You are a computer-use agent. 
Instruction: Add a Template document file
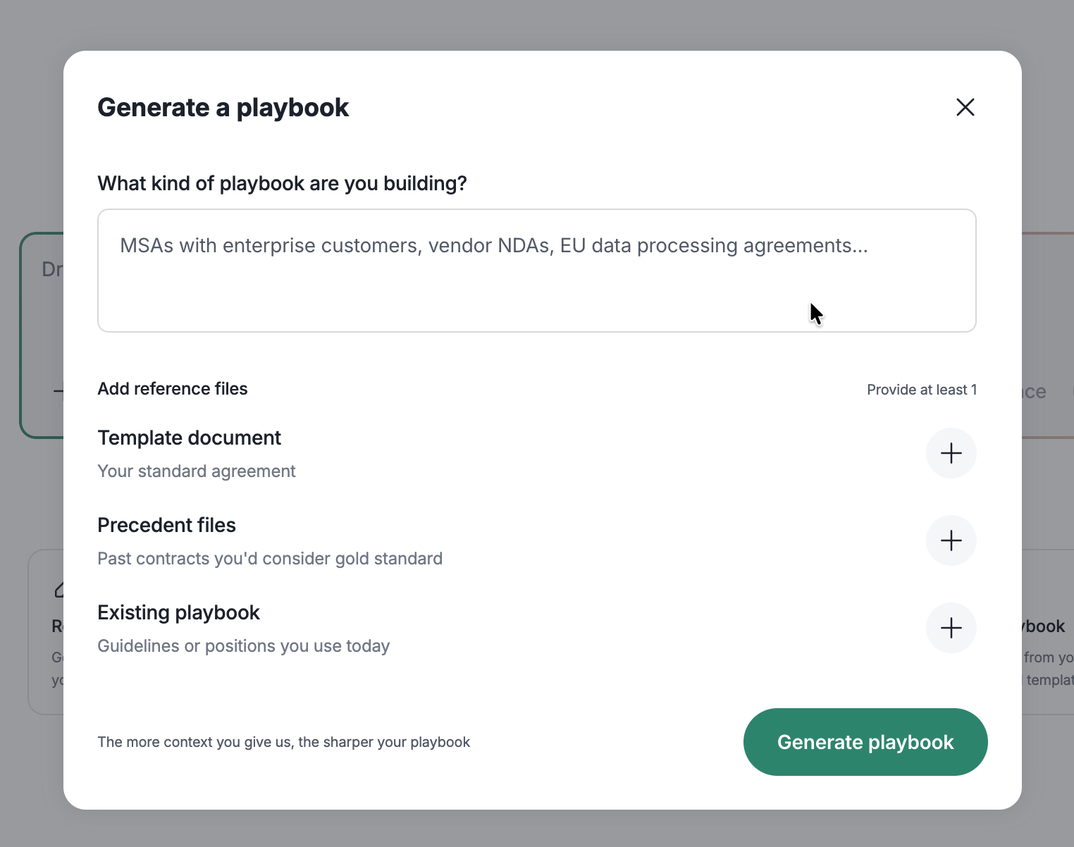coord(951,453)
